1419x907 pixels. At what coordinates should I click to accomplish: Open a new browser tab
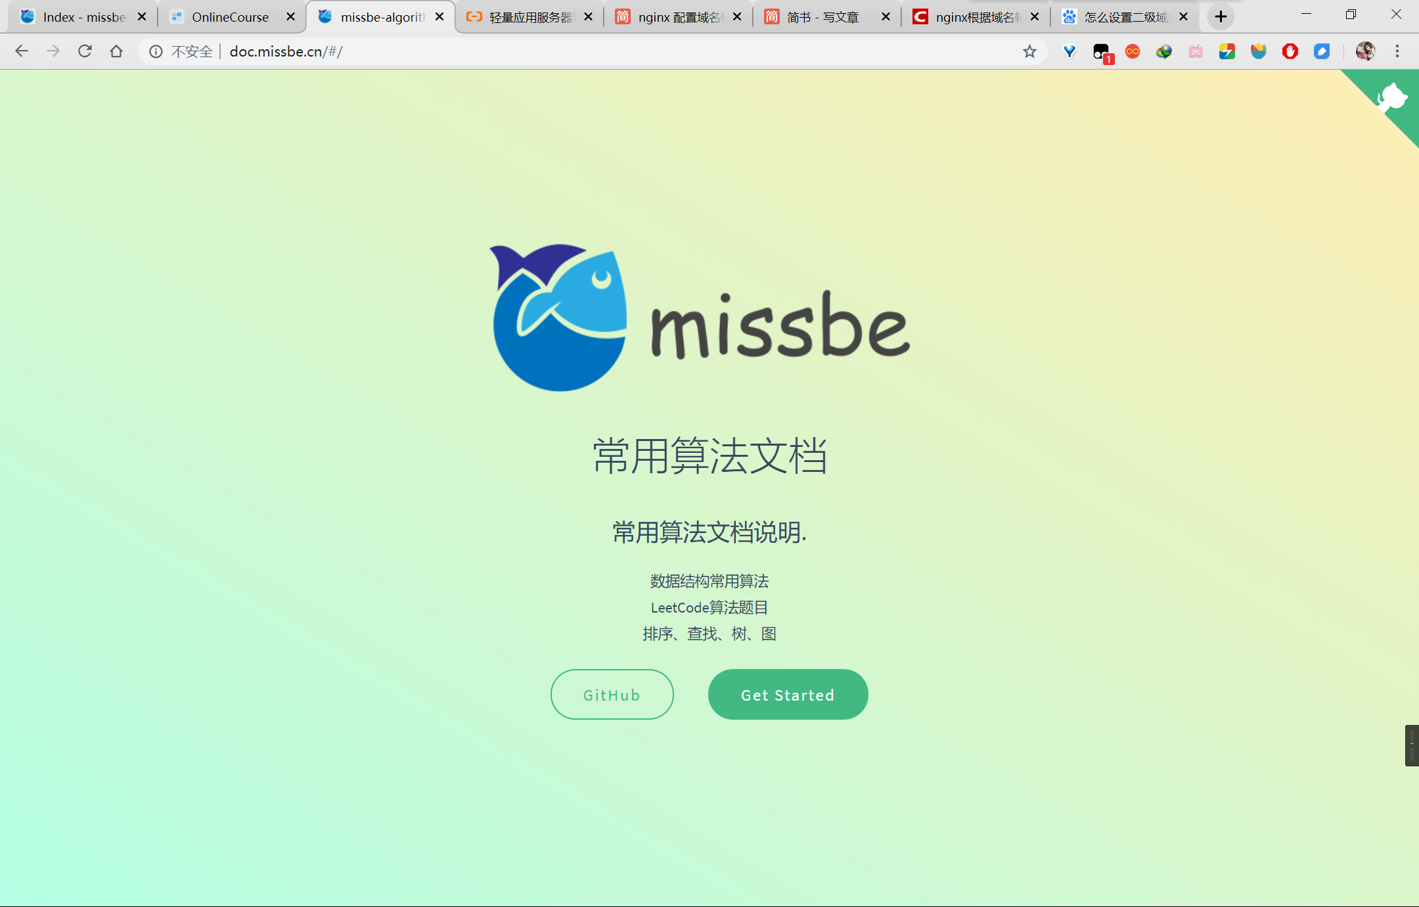click(1221, 17)
